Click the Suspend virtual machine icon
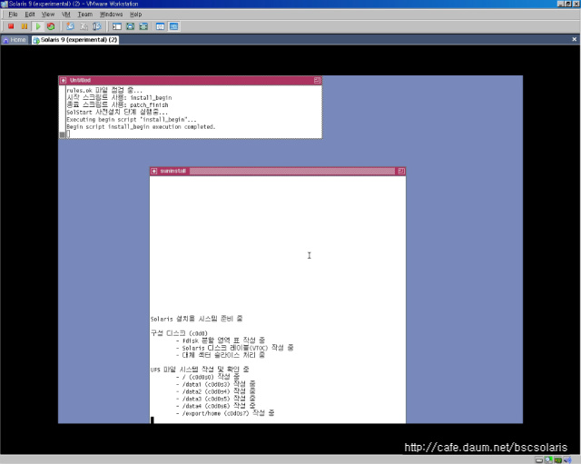The image size is (581, 464). (25, 26)
